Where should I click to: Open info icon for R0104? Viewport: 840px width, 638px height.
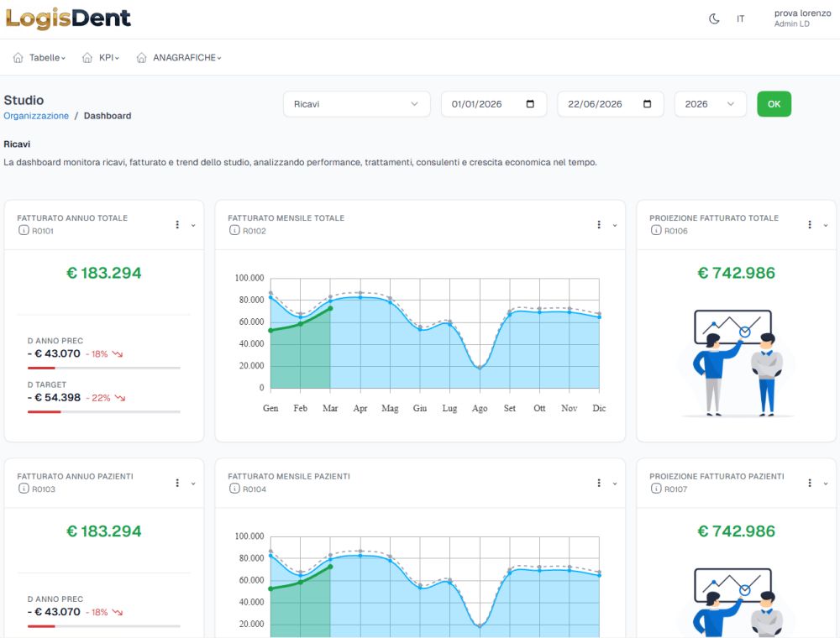(x=234, y=488)
